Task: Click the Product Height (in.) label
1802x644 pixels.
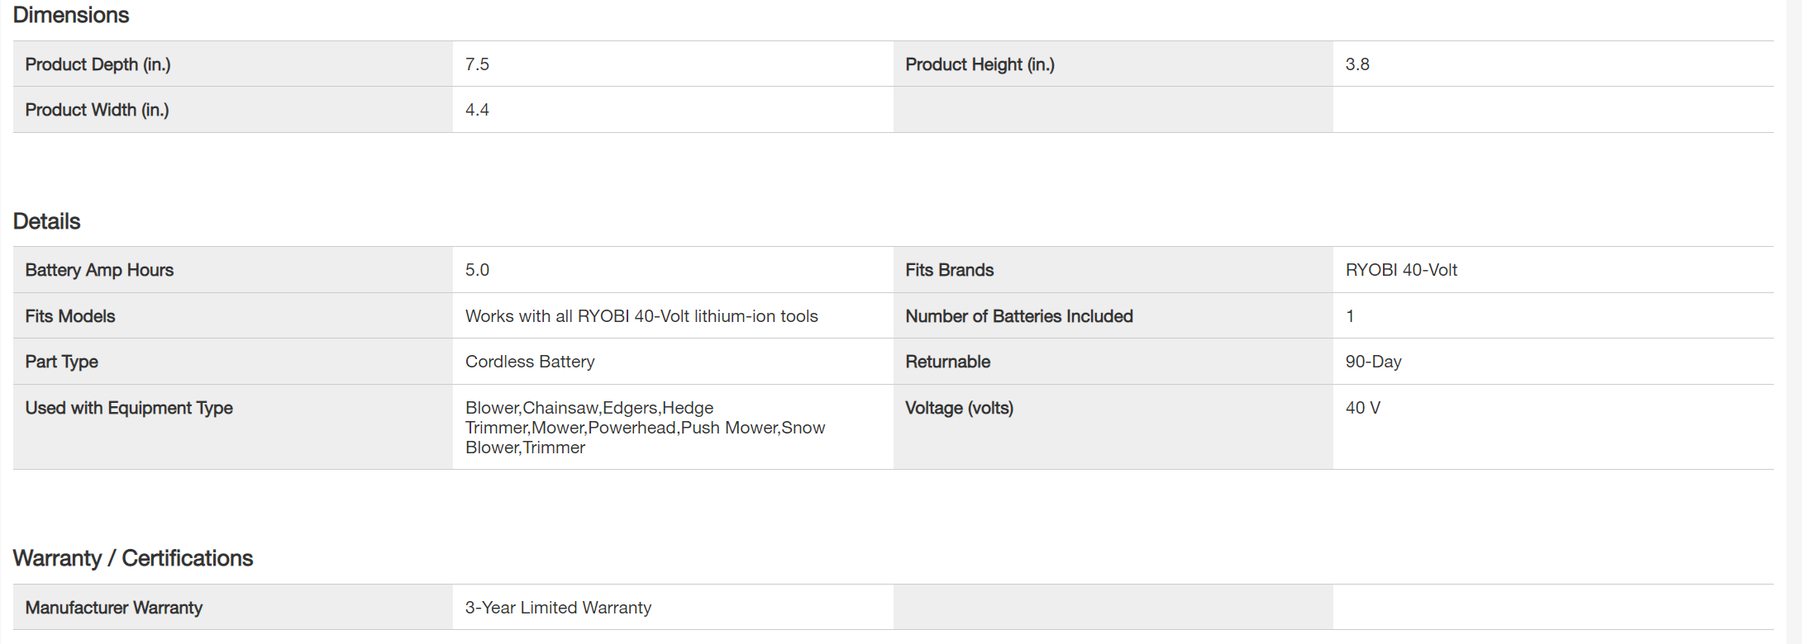Action: [980, 64]
